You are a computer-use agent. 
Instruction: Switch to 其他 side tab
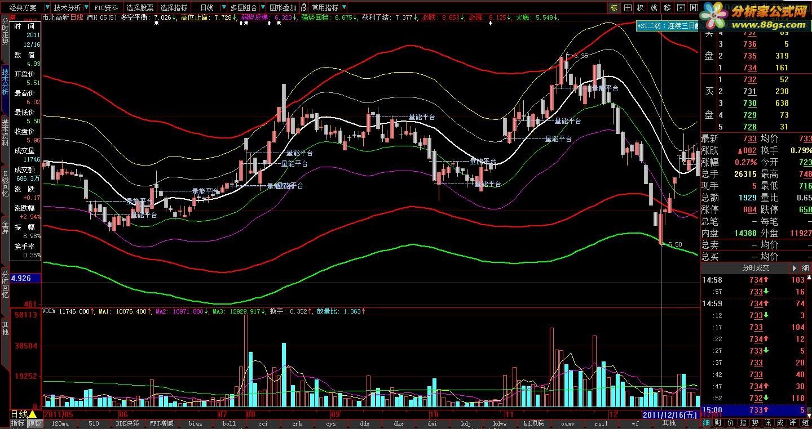(5, 328)
